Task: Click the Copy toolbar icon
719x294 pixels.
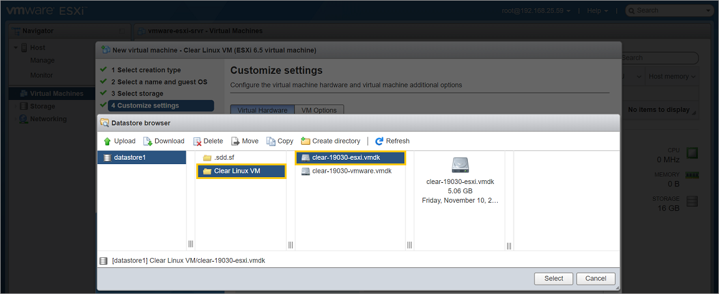Action: (x=271, y=141)
